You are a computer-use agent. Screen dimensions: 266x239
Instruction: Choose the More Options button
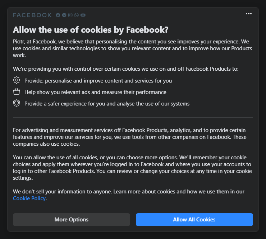coord(72,220)
